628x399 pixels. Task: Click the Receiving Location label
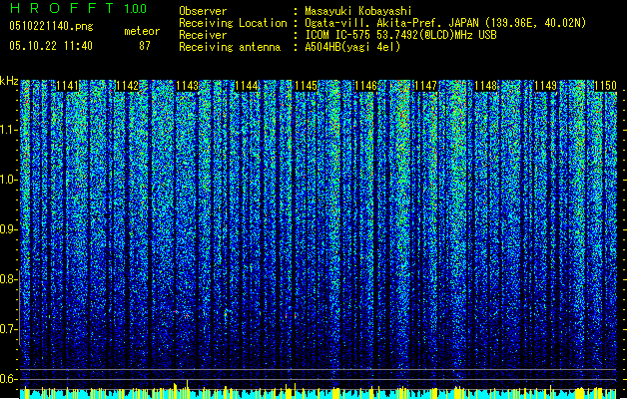(x=233, y=23)
